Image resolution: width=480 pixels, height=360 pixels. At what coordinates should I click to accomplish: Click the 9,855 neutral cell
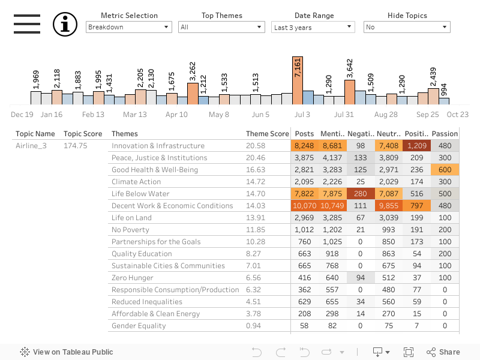(x=389, y=206)
